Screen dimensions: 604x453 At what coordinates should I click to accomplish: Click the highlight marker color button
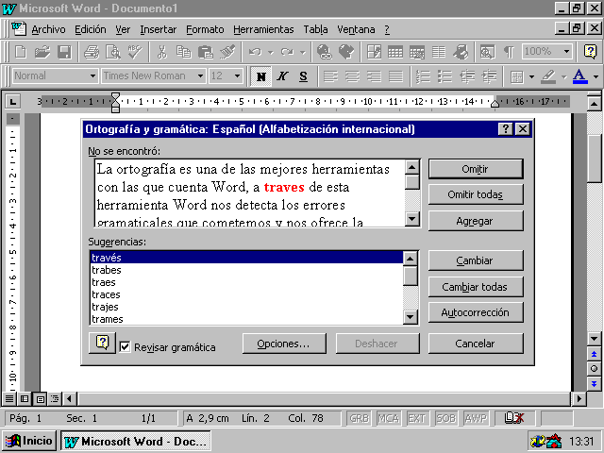548,76
